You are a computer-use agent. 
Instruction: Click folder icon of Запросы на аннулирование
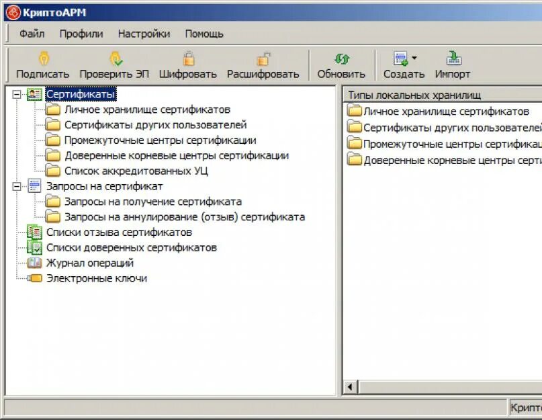pyautogui.click(x=53, y=217)
